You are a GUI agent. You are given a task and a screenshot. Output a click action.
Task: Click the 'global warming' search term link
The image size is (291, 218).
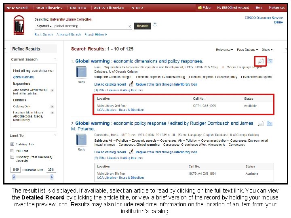(23, 77)
